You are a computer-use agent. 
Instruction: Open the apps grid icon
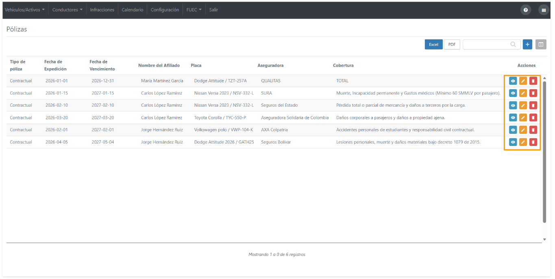tap(544, 10)
